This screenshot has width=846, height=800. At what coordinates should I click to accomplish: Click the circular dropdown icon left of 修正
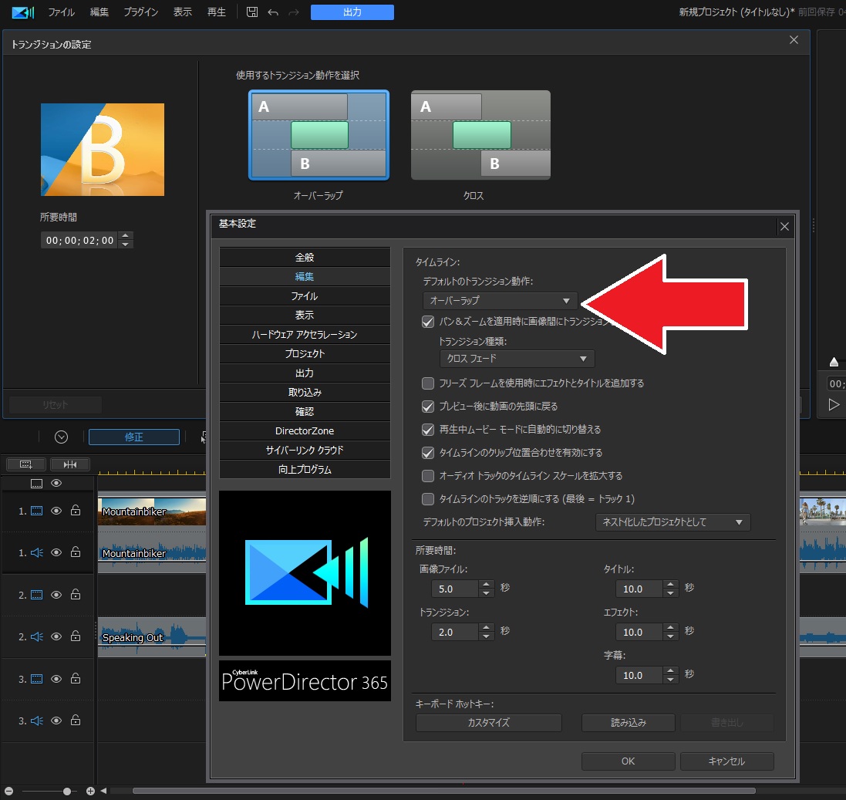tap(61, 437)
